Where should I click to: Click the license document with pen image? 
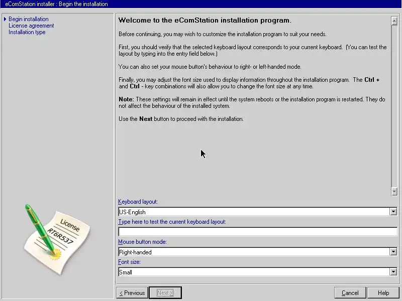click(x=57, y=240)
